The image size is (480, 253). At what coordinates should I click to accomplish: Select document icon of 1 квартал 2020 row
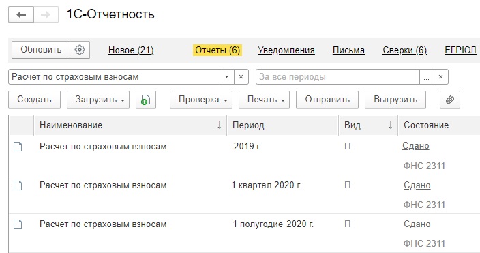(x=18, y=185)
